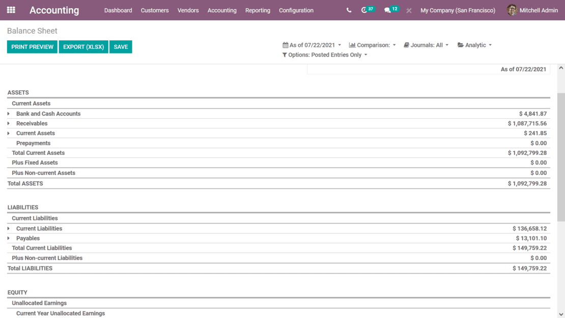Open the Analytic filter dropdown
The width and height of the screenshot is (565, 318).
[474, 45]
